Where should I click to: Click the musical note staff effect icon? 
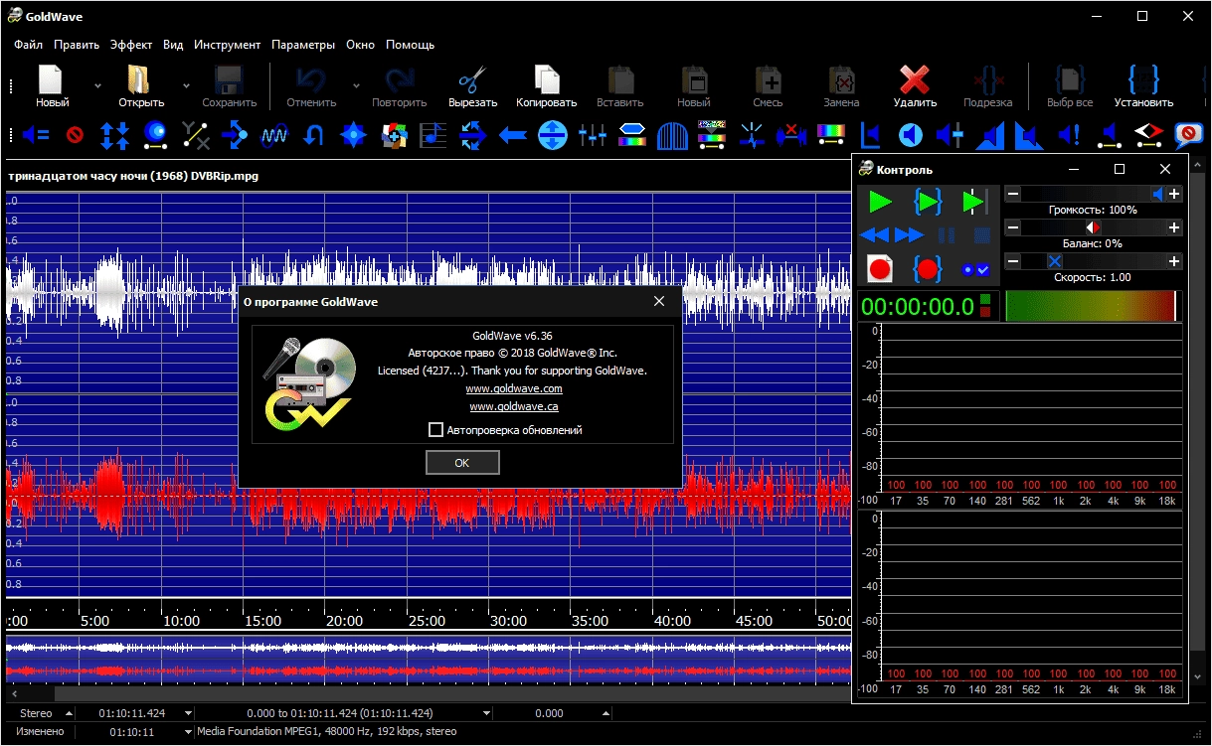click(x=433, y=134)
